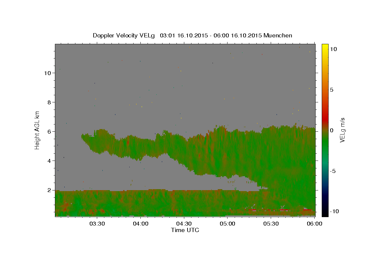The width and height of the screenshot is (390, 260).
Task: Click the colorbar value '-10' at bottom
Action: (334, 211)
